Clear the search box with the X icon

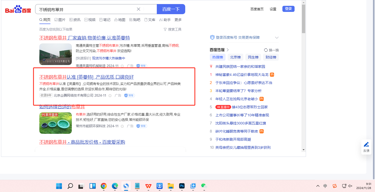[x=139, y=9]
